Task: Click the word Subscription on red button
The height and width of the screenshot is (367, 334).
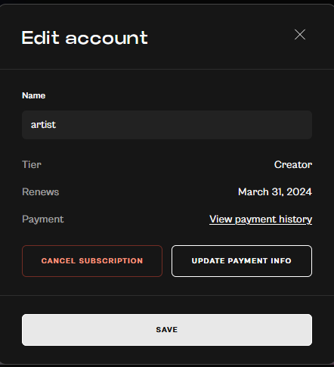Action: 111,261
